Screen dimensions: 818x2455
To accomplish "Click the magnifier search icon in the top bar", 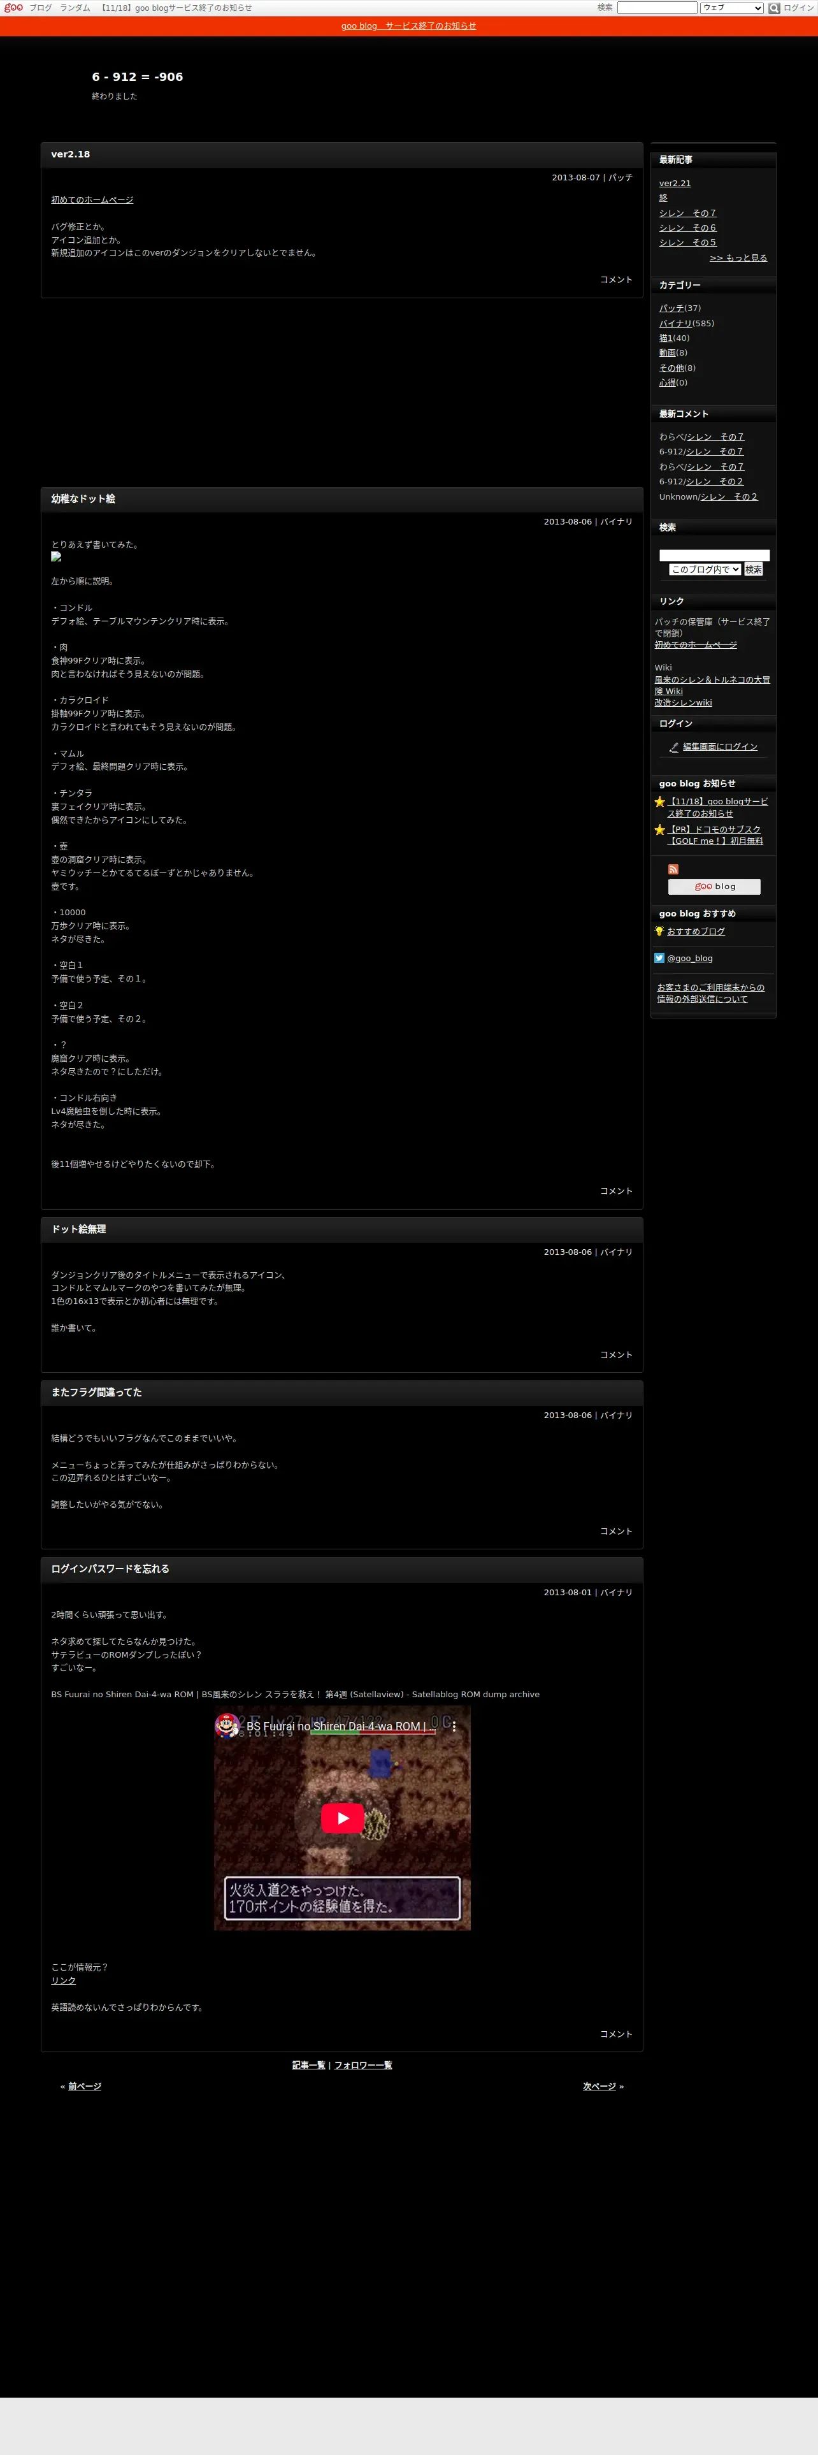I will pyautogui.click(x=774, y=8).
